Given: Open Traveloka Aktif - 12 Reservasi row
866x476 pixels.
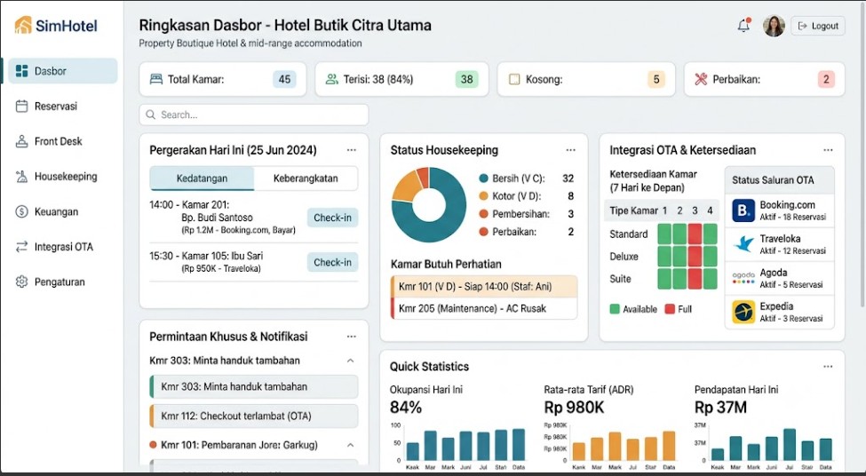Looking at the screenshot, I should point(779,244).
